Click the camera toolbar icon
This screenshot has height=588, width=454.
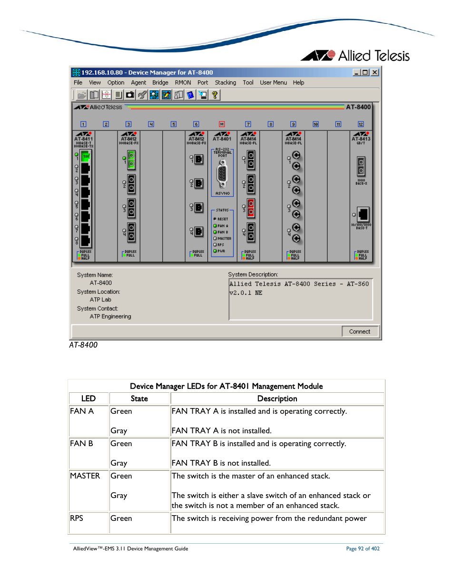130,95
